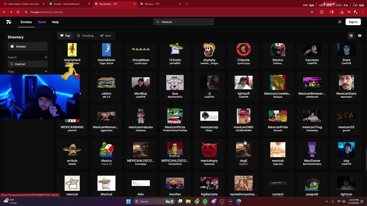Click the browser forward arrow
The image size is (367, 206).
(x=11, y=12)
